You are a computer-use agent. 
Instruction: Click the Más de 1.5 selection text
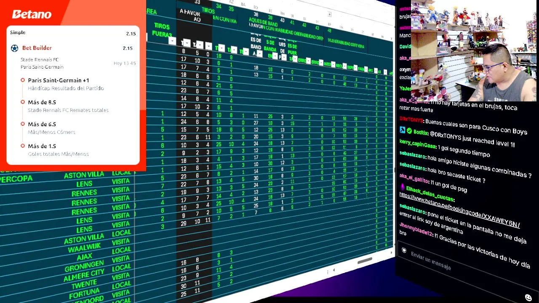coord(42,146)
